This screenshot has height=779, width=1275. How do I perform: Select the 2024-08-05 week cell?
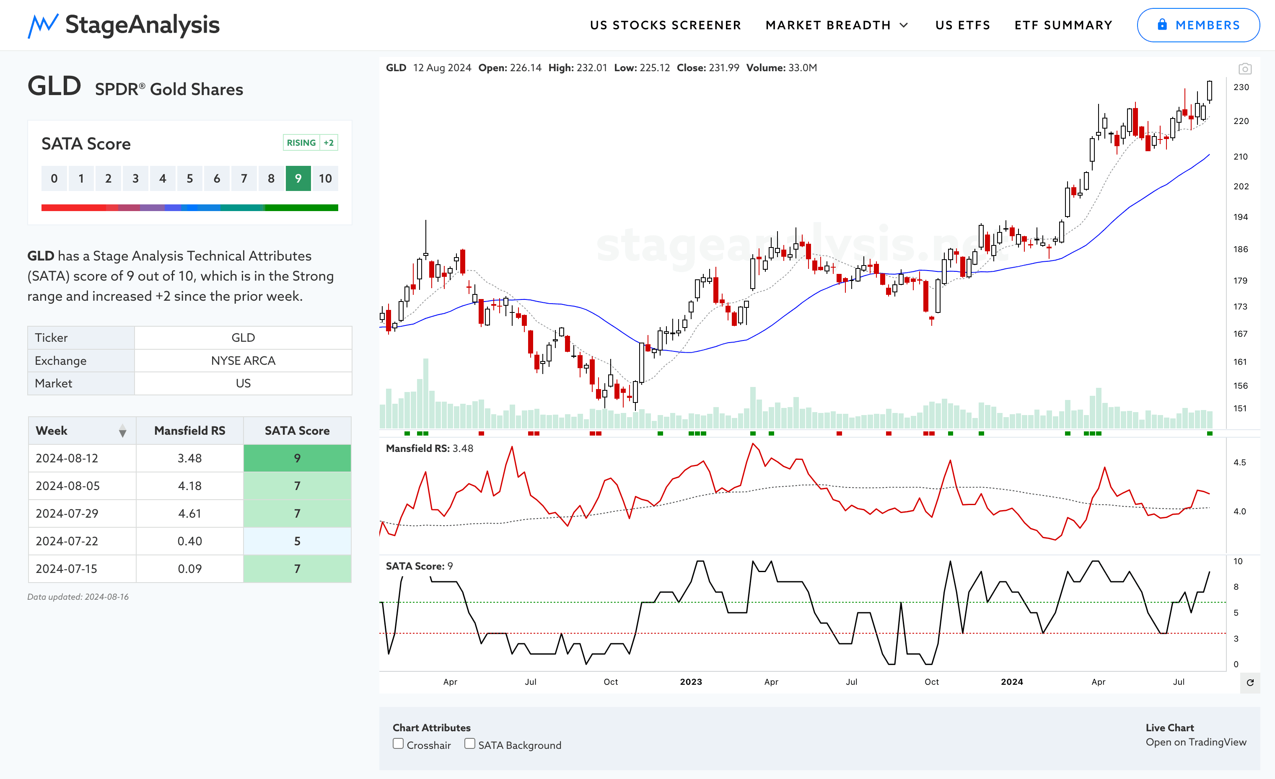[82, 486]
